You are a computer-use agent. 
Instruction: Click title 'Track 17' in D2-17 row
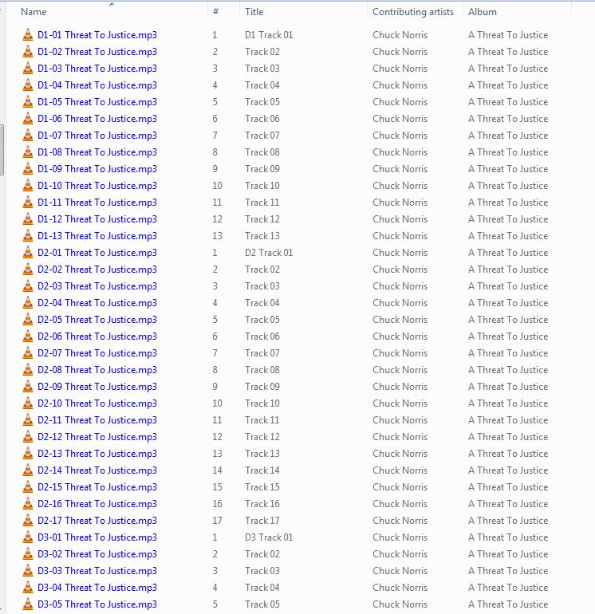click(x=262, y=521)
